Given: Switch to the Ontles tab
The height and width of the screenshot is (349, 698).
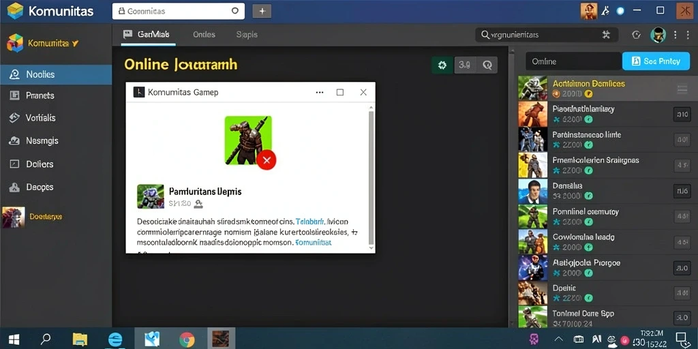Looking at the screenshot, I should pyautogui.click(x=204, y=34).
